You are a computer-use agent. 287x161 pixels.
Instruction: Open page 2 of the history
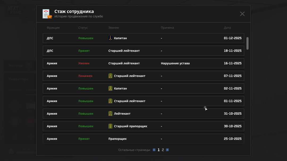point(163,150)
